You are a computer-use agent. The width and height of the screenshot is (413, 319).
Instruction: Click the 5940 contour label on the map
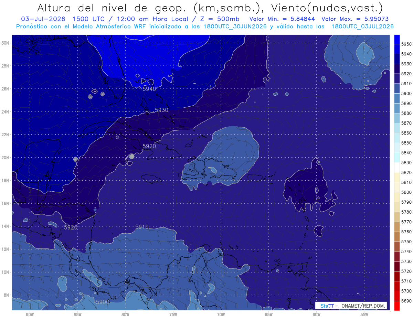(x=149, y=89)
